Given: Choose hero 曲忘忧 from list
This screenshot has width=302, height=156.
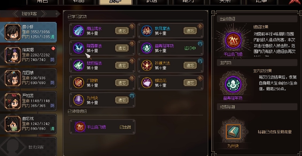Looking at the screenshot, I should [13, 124].
